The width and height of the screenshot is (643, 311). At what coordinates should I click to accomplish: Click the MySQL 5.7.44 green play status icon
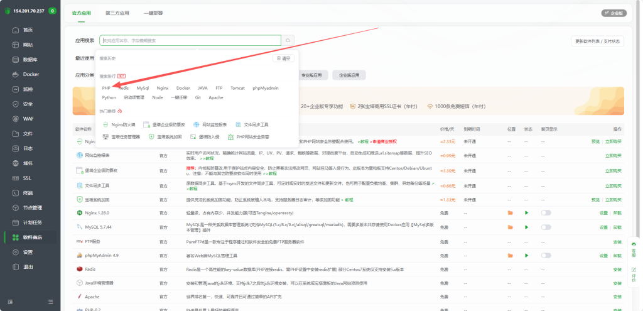pos(527,227)
